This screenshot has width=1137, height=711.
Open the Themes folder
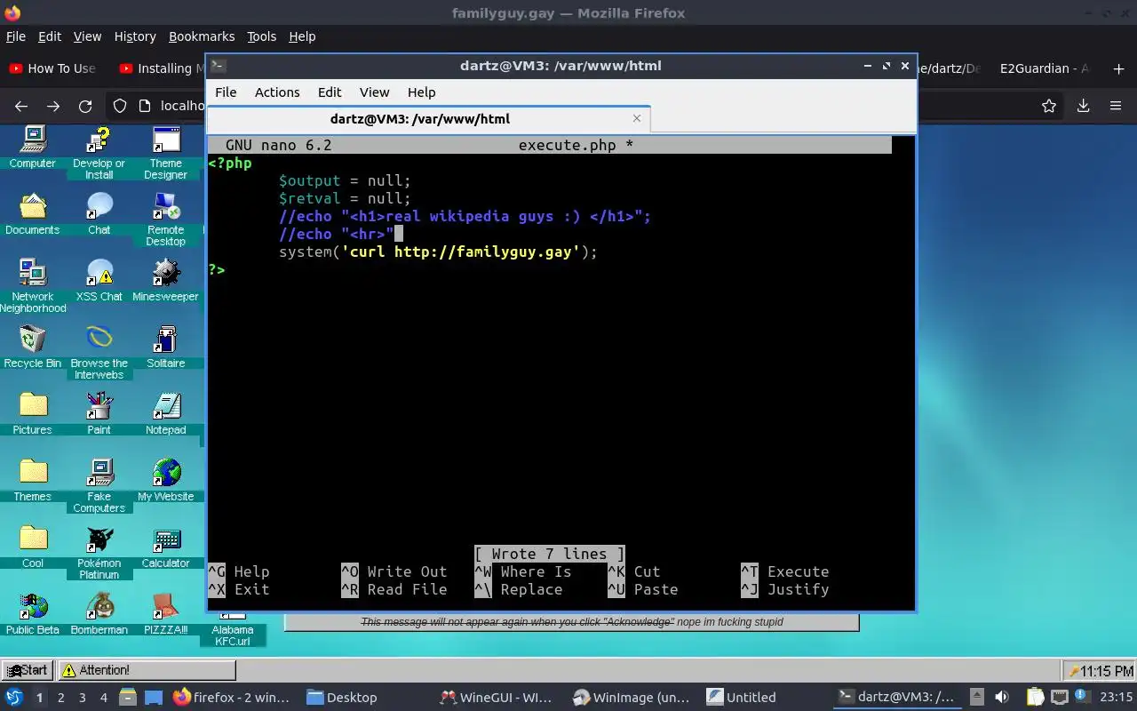[33, 480]
